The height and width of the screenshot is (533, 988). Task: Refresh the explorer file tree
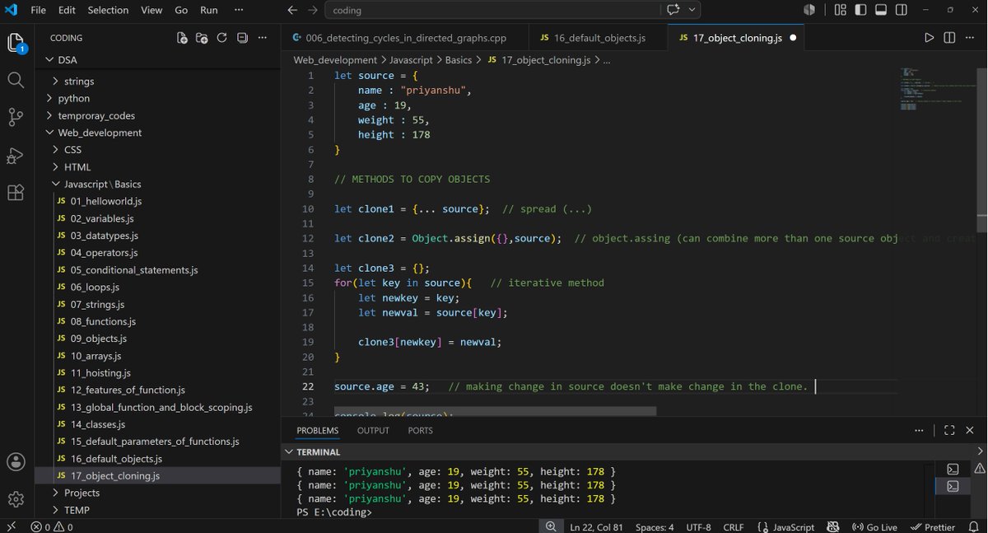(221, 38)
